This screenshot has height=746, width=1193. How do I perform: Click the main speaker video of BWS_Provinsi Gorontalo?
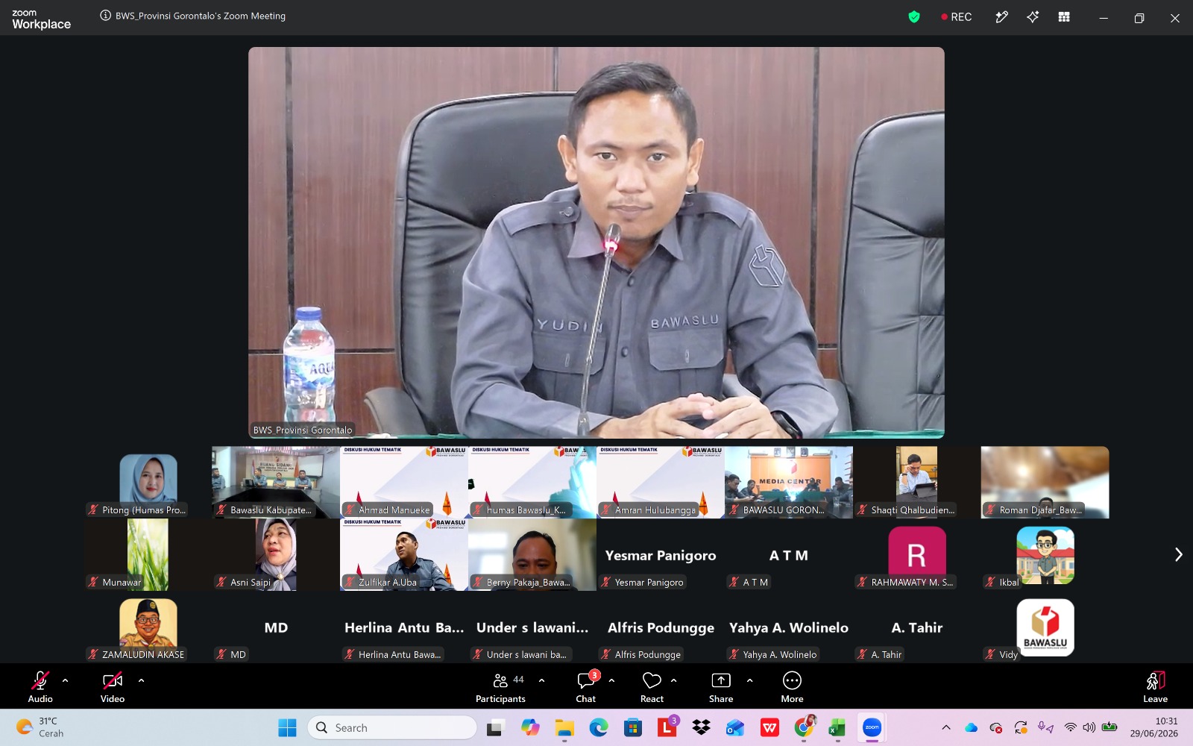596,242
